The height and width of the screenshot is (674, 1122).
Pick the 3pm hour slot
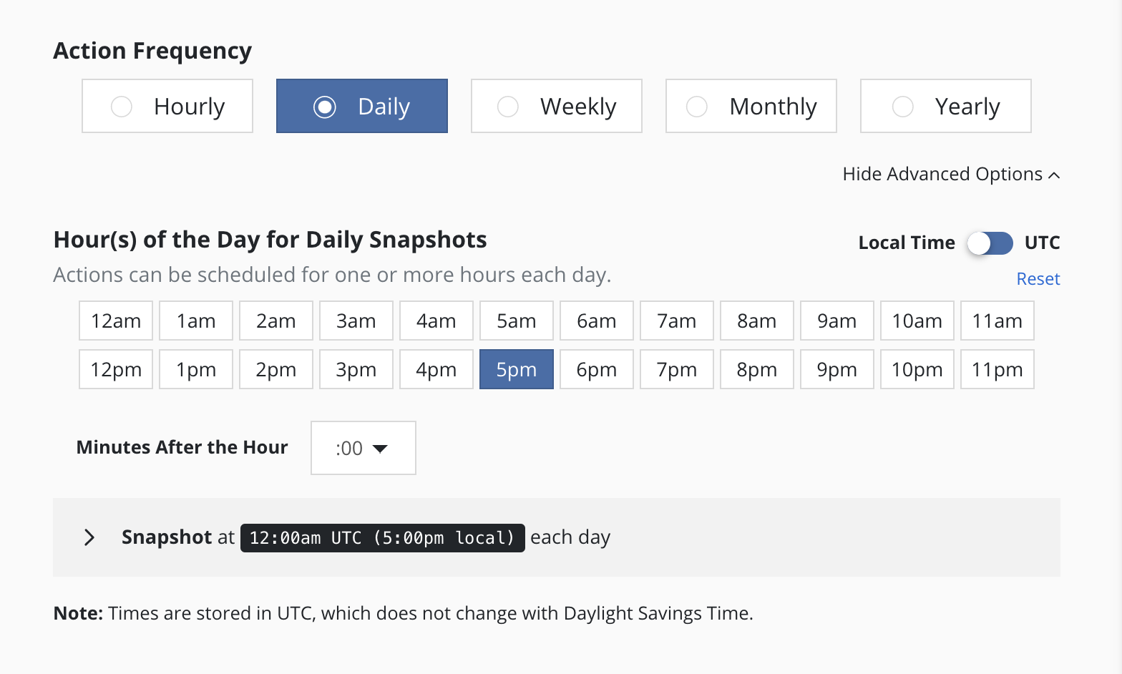[356, 370]
